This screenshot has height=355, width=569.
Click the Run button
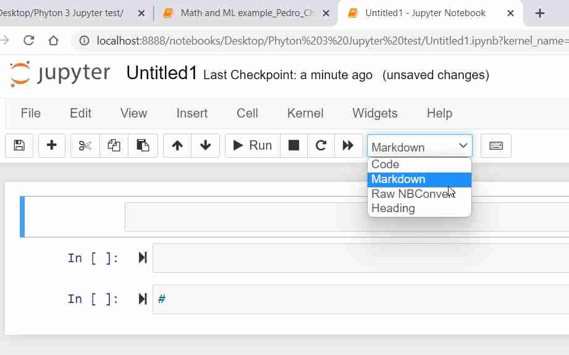253,146
